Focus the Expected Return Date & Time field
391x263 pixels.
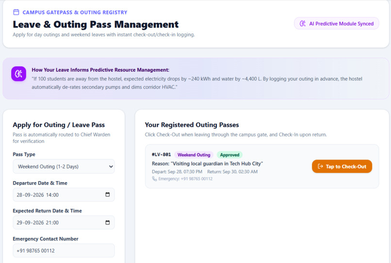(x=64, y=223)
